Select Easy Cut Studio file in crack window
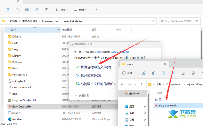The image size is (203, 126). [x=179, y=105]
